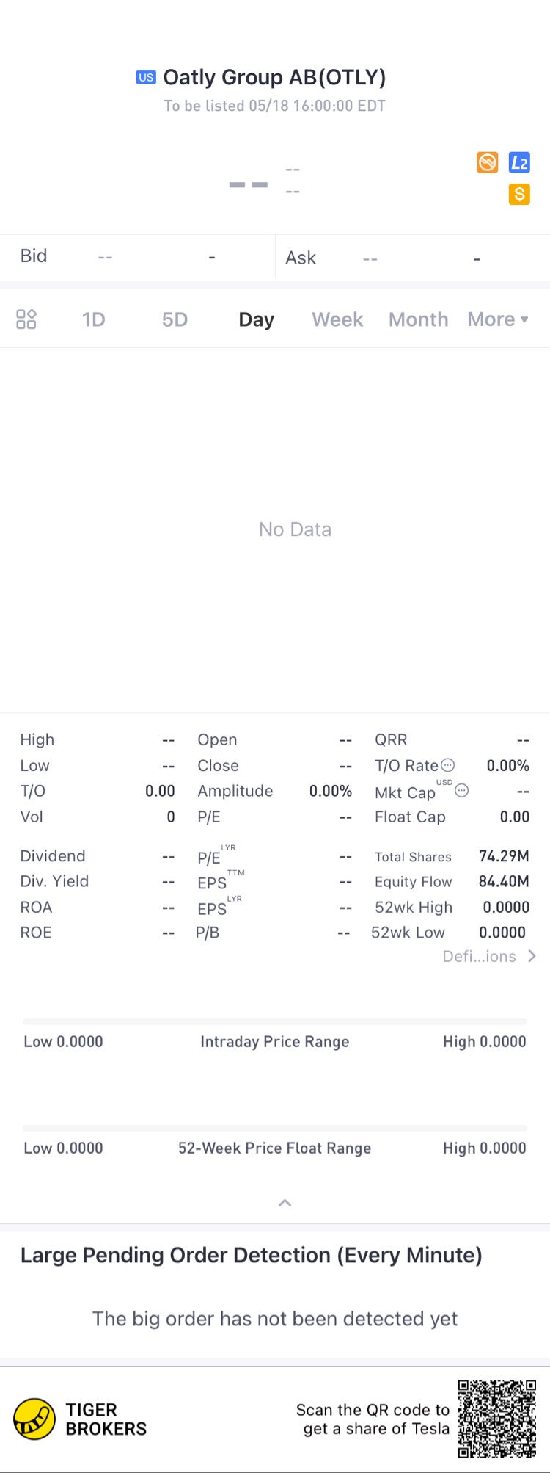
Task: Switch to the 1D chart tab
Action: 93,319
